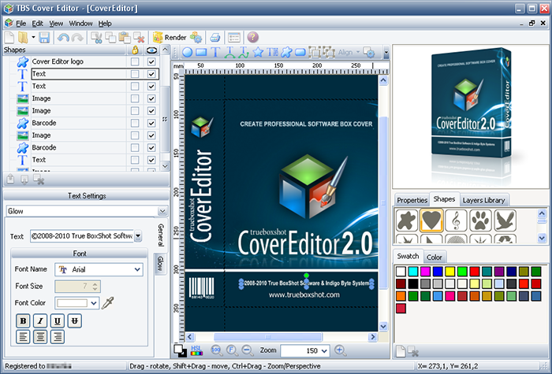Click the Paste clipboard icon

pos(125,37)
